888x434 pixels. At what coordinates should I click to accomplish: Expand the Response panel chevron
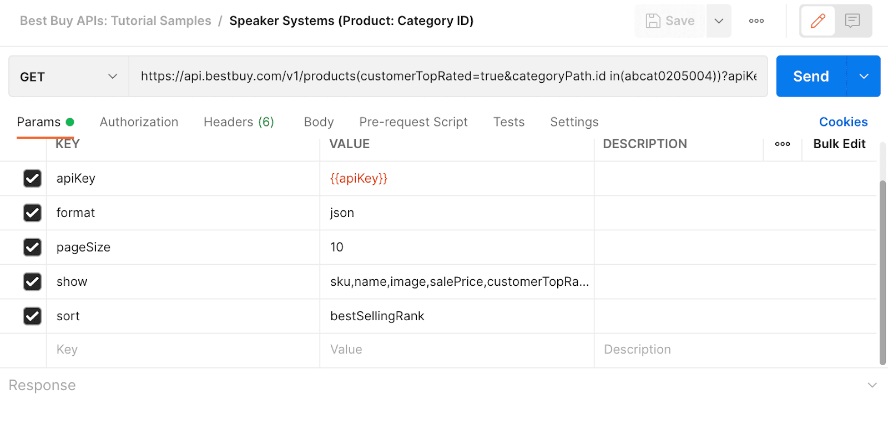coord(872,385)
